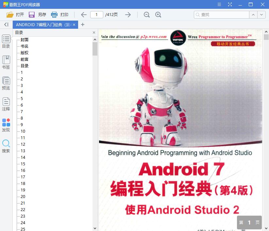Zoom out with the minus magnifier
269x231 pixels.
[147, 15]
